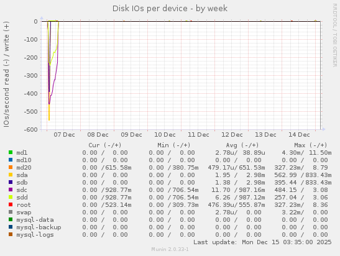Viewport: 340px width, 256px height.
Task: Click the 'Last update' timestamp line
Action: 262,242
